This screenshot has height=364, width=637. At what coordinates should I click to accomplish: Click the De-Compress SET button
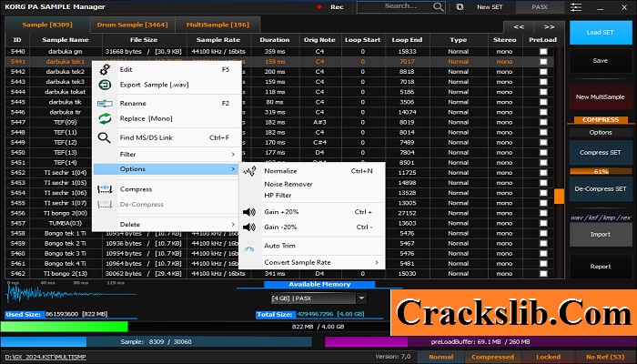(x=600, y=189)
